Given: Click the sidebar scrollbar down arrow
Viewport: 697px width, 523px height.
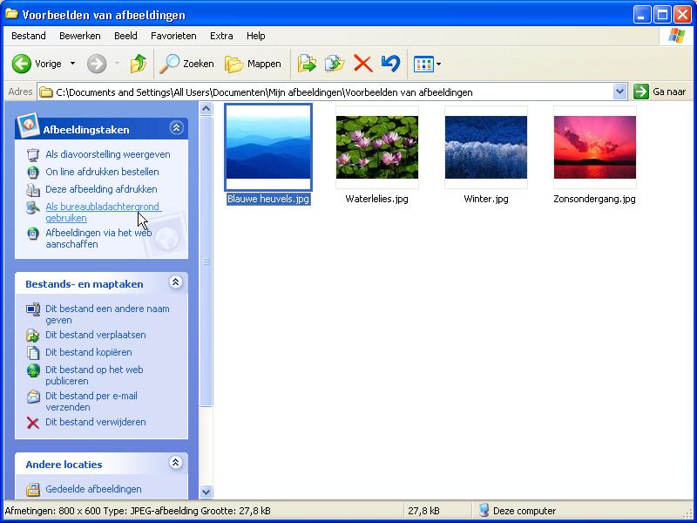Looking at the screenshot, I should pyautogui.click(x=206, y=492).
